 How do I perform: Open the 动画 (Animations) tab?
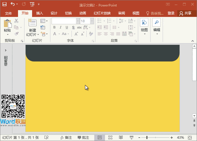(83, 13)
